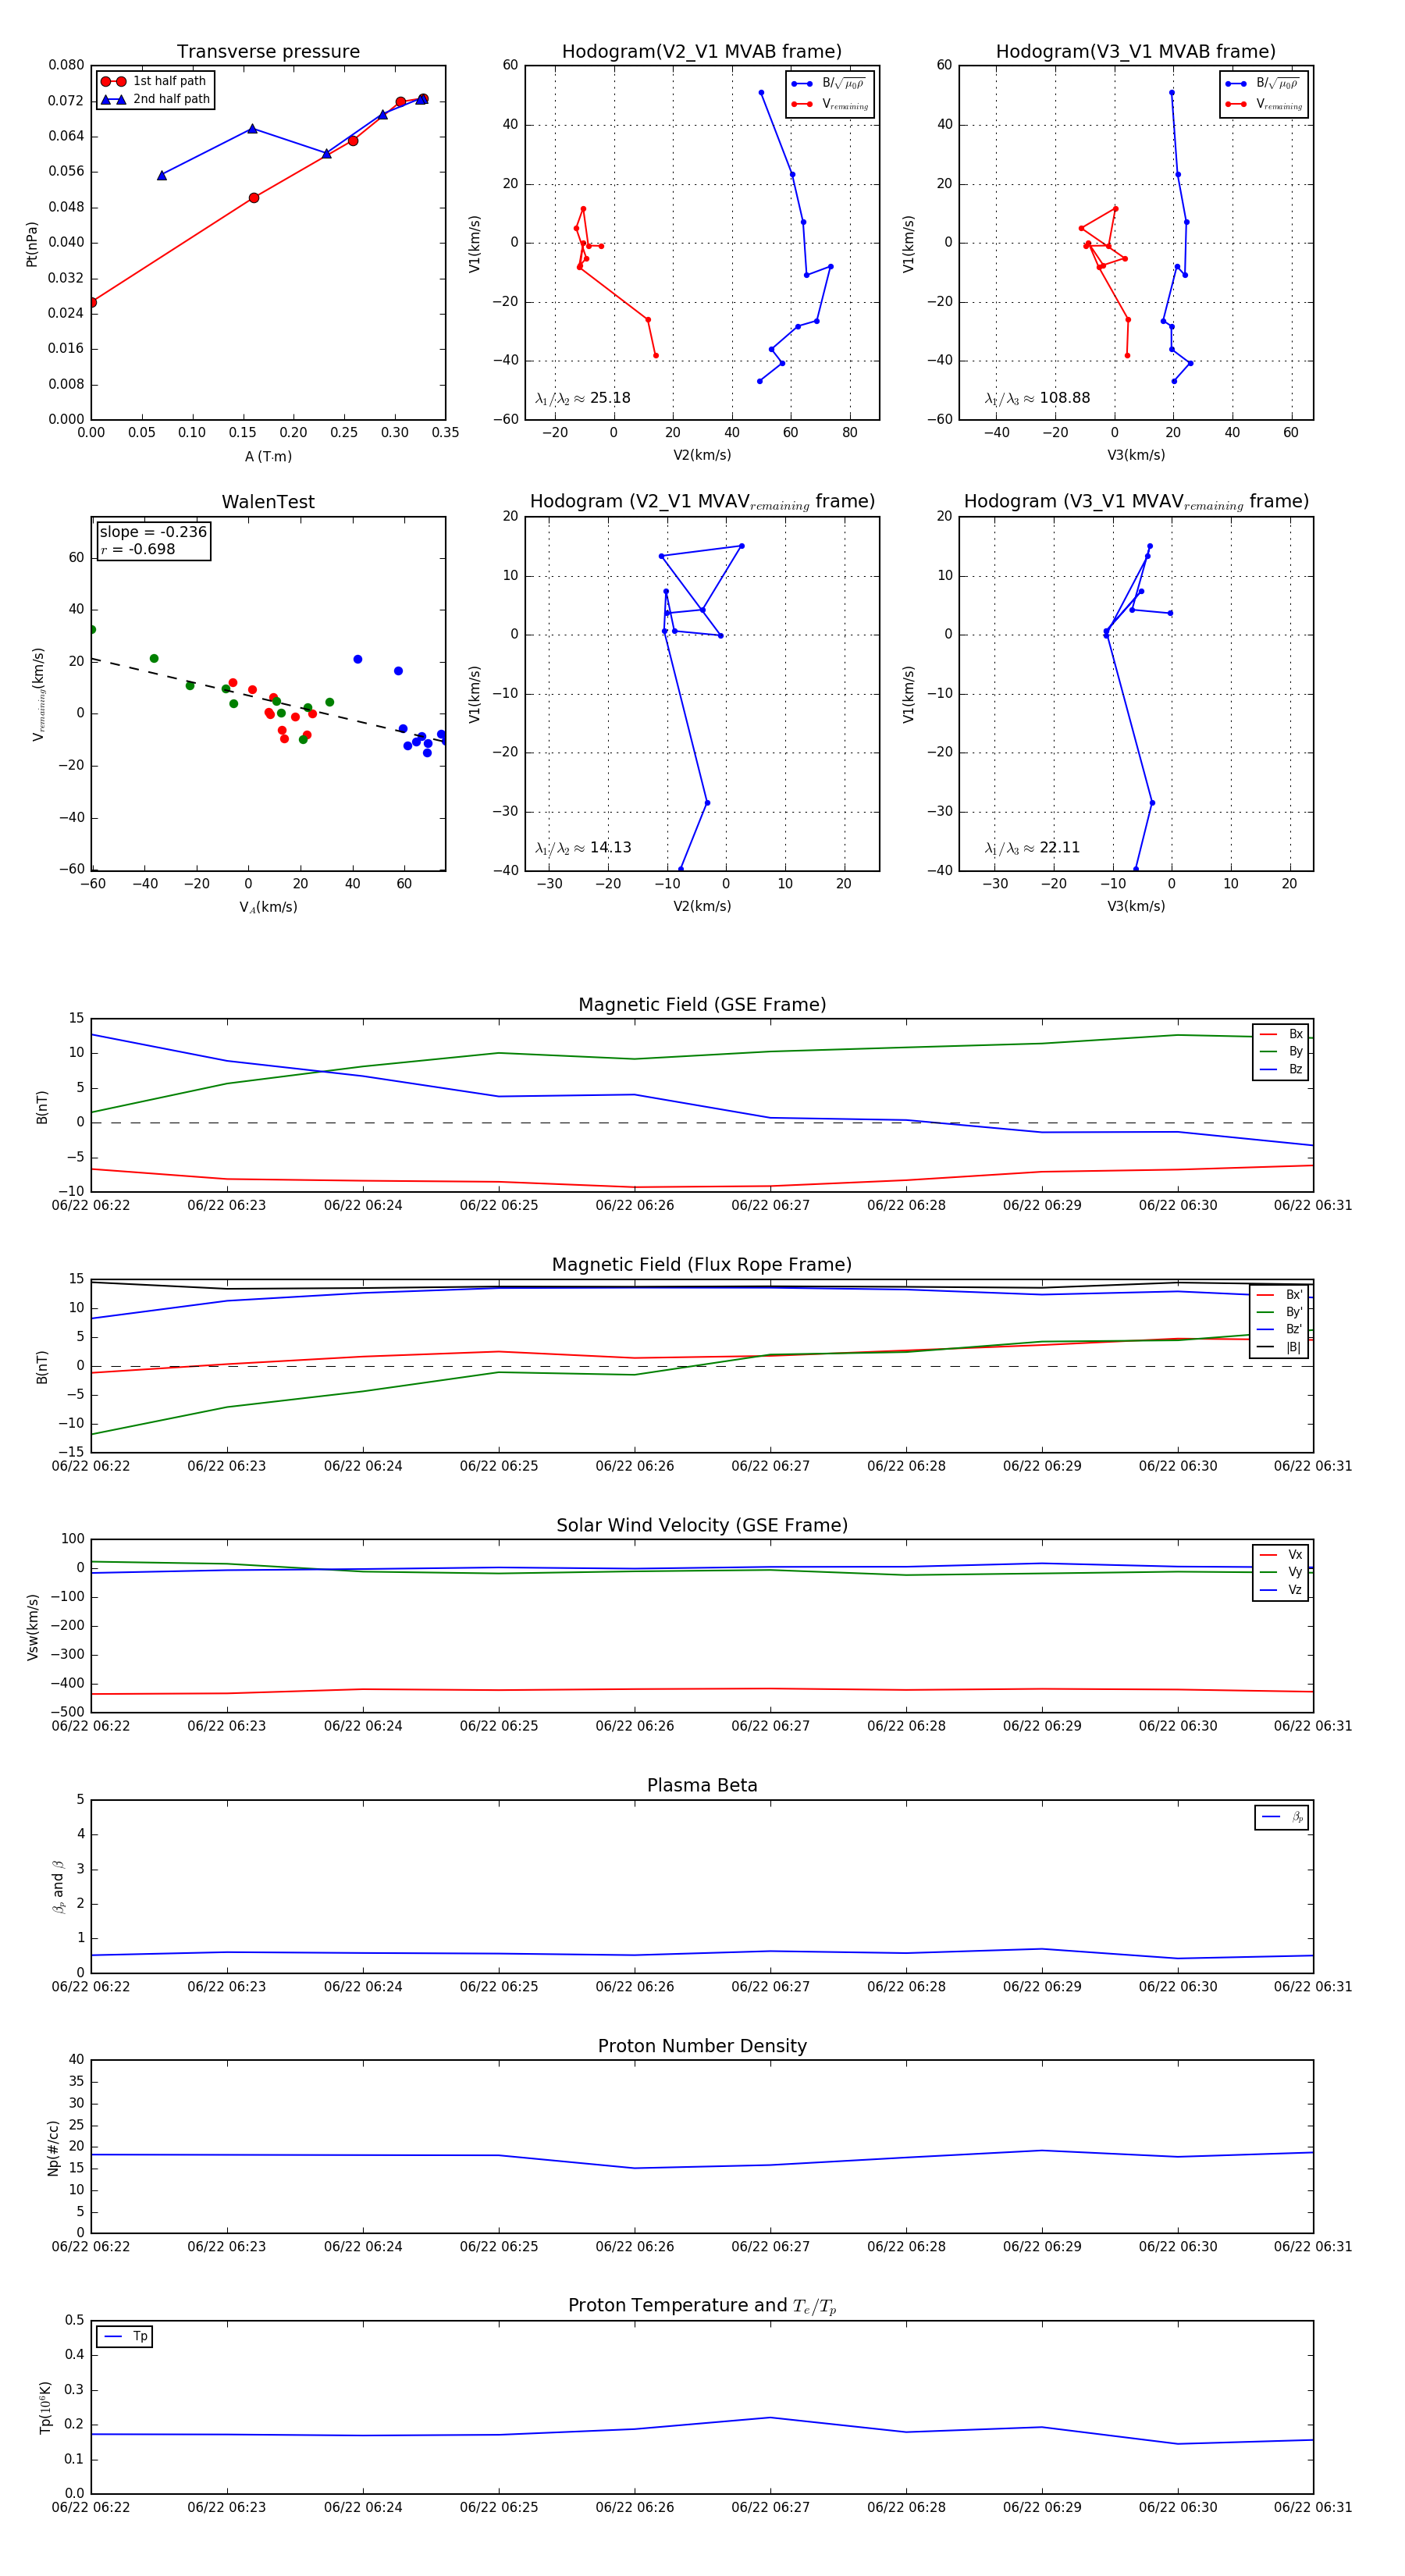
Task: Click 'Hodogram(V3_V1 MVAB frame)' title
Action: tap(1136, 52)
